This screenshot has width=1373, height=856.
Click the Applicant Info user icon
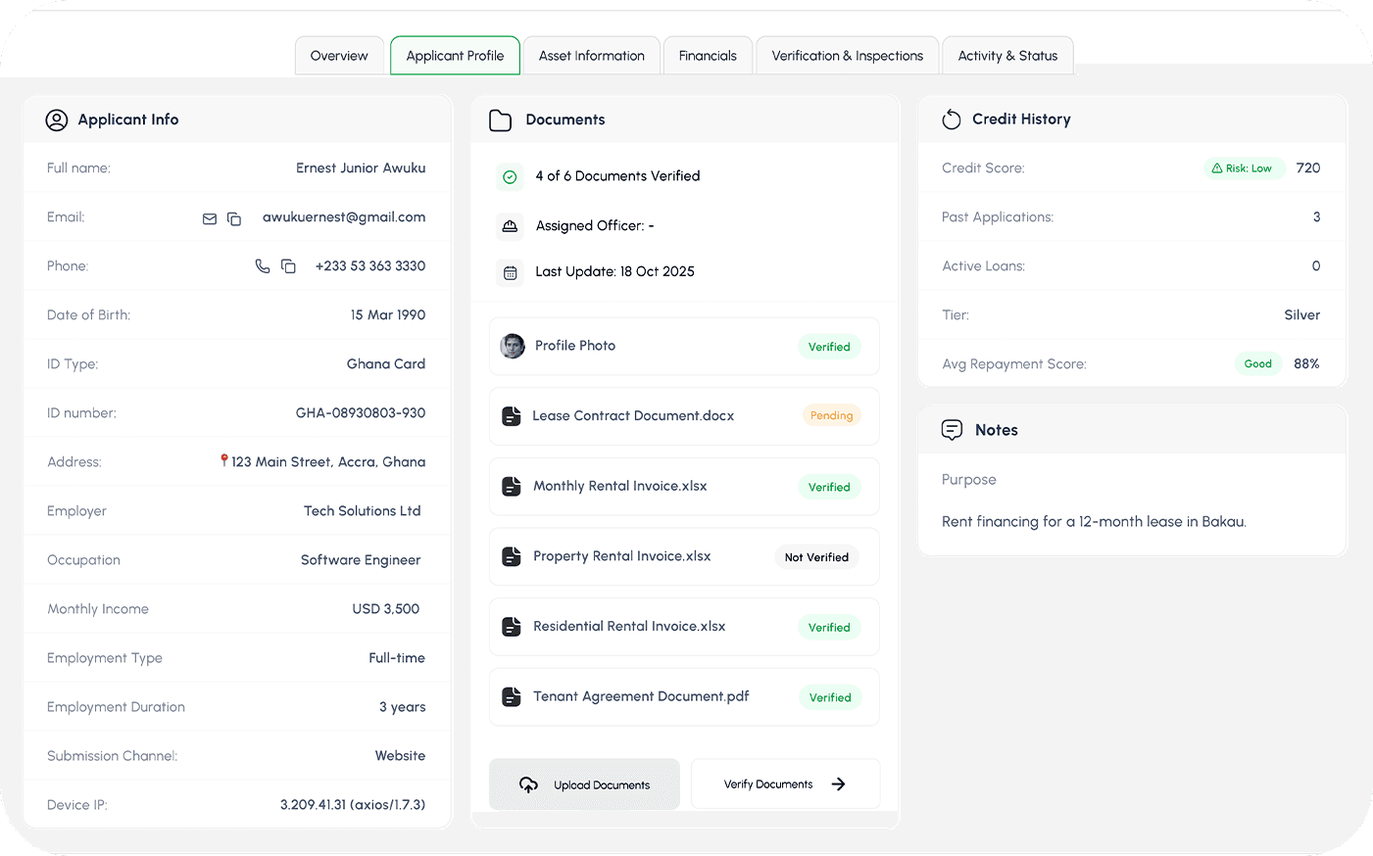(x=57, y=119)
